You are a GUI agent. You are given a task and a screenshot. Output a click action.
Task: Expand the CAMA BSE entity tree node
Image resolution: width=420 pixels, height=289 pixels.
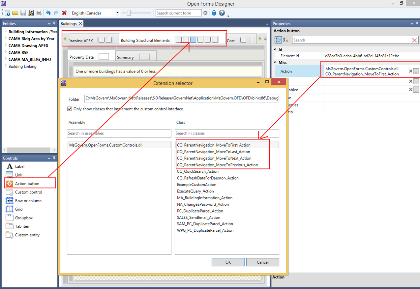pos(6,52)
